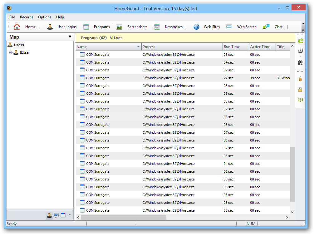
Task: Open the Help menu
Action: 60,17
